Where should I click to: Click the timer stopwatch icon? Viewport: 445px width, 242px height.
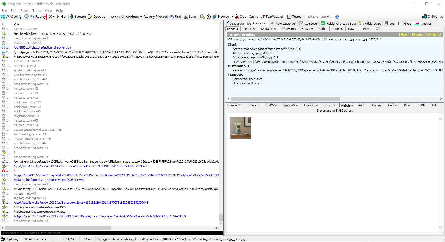209,17
